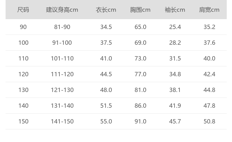Click the 45.7 sleeve length value
Viewport: 232px width, 142px height.
(x=175, y=121)
